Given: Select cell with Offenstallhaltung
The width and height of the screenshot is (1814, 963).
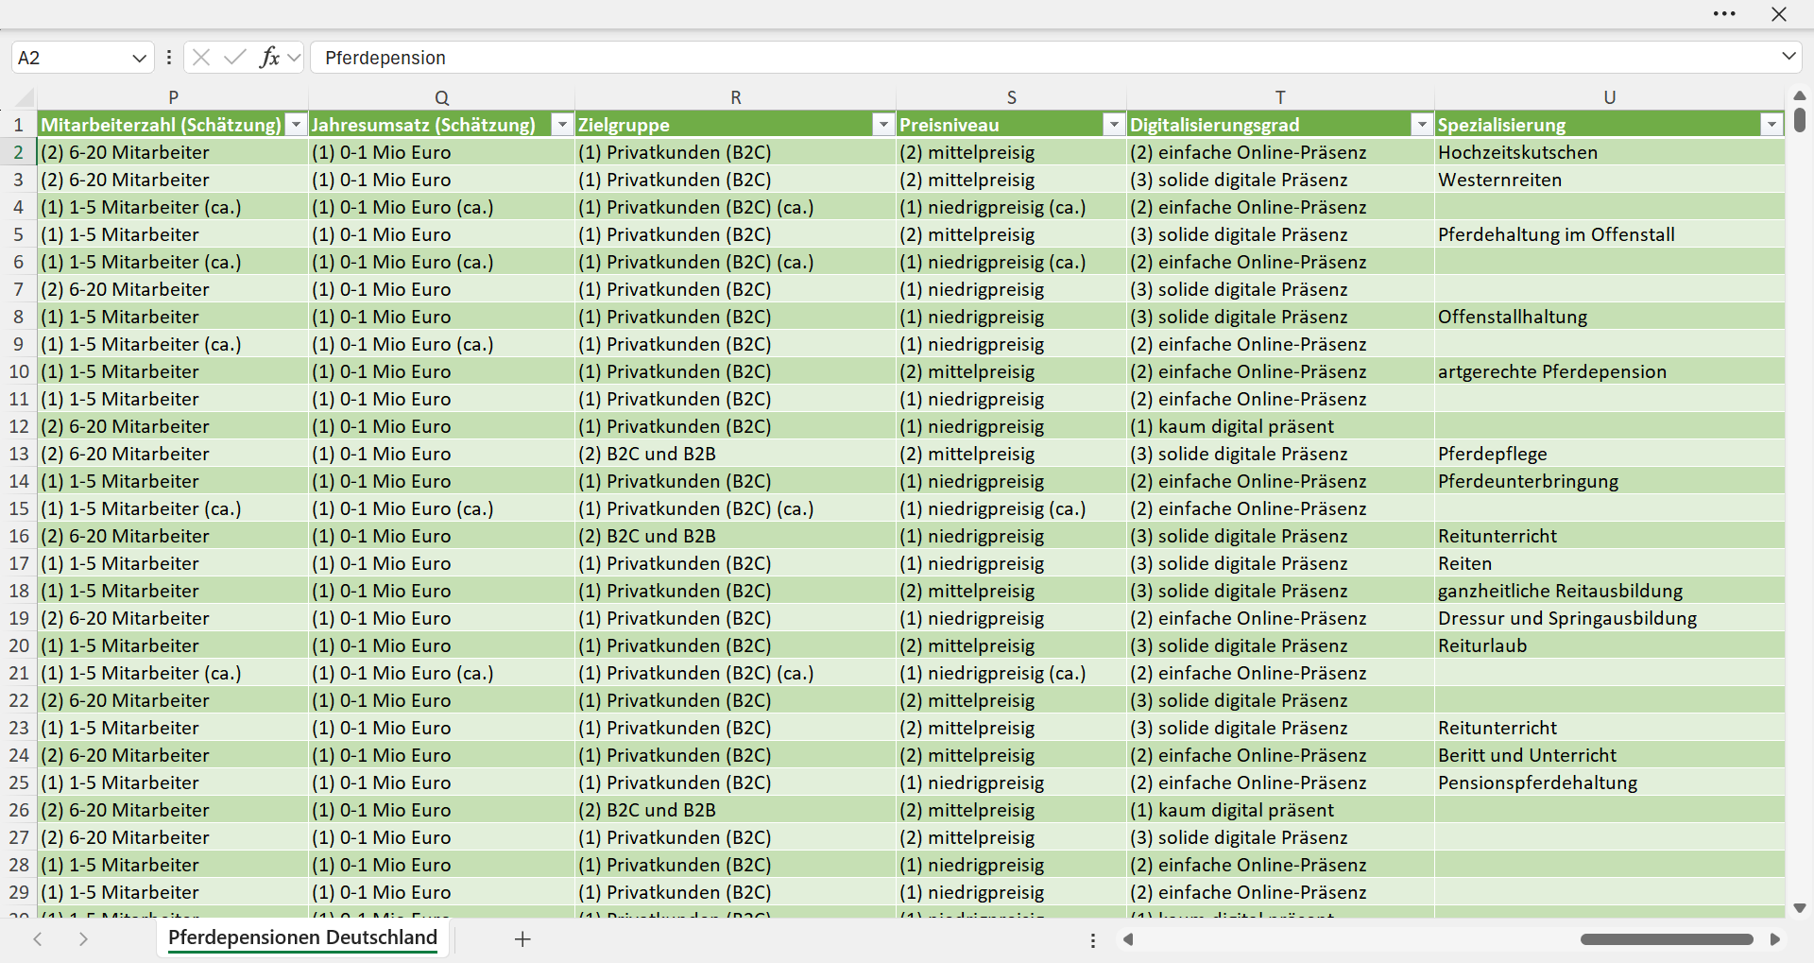Looking at the screenshot, I should click(1609, 317).
